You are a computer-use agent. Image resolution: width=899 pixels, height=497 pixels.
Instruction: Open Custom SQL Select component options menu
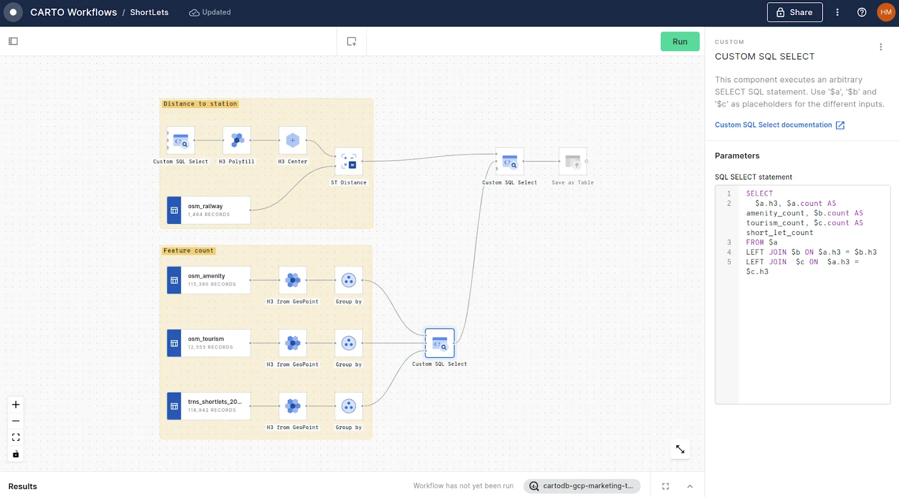point(880,47)
